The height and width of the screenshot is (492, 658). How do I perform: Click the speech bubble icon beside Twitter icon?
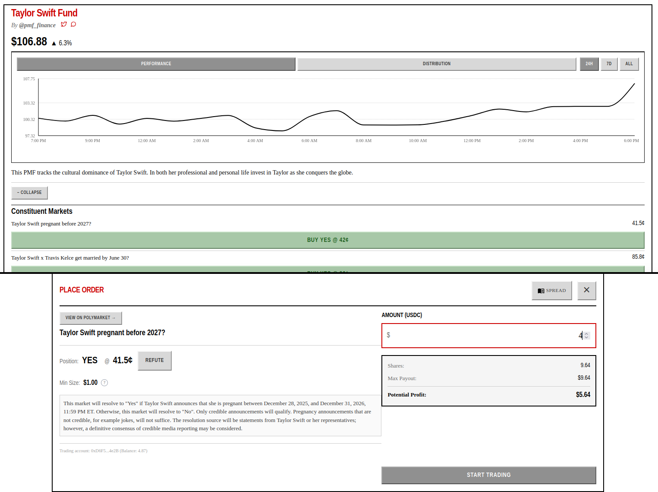coord(73,24)
